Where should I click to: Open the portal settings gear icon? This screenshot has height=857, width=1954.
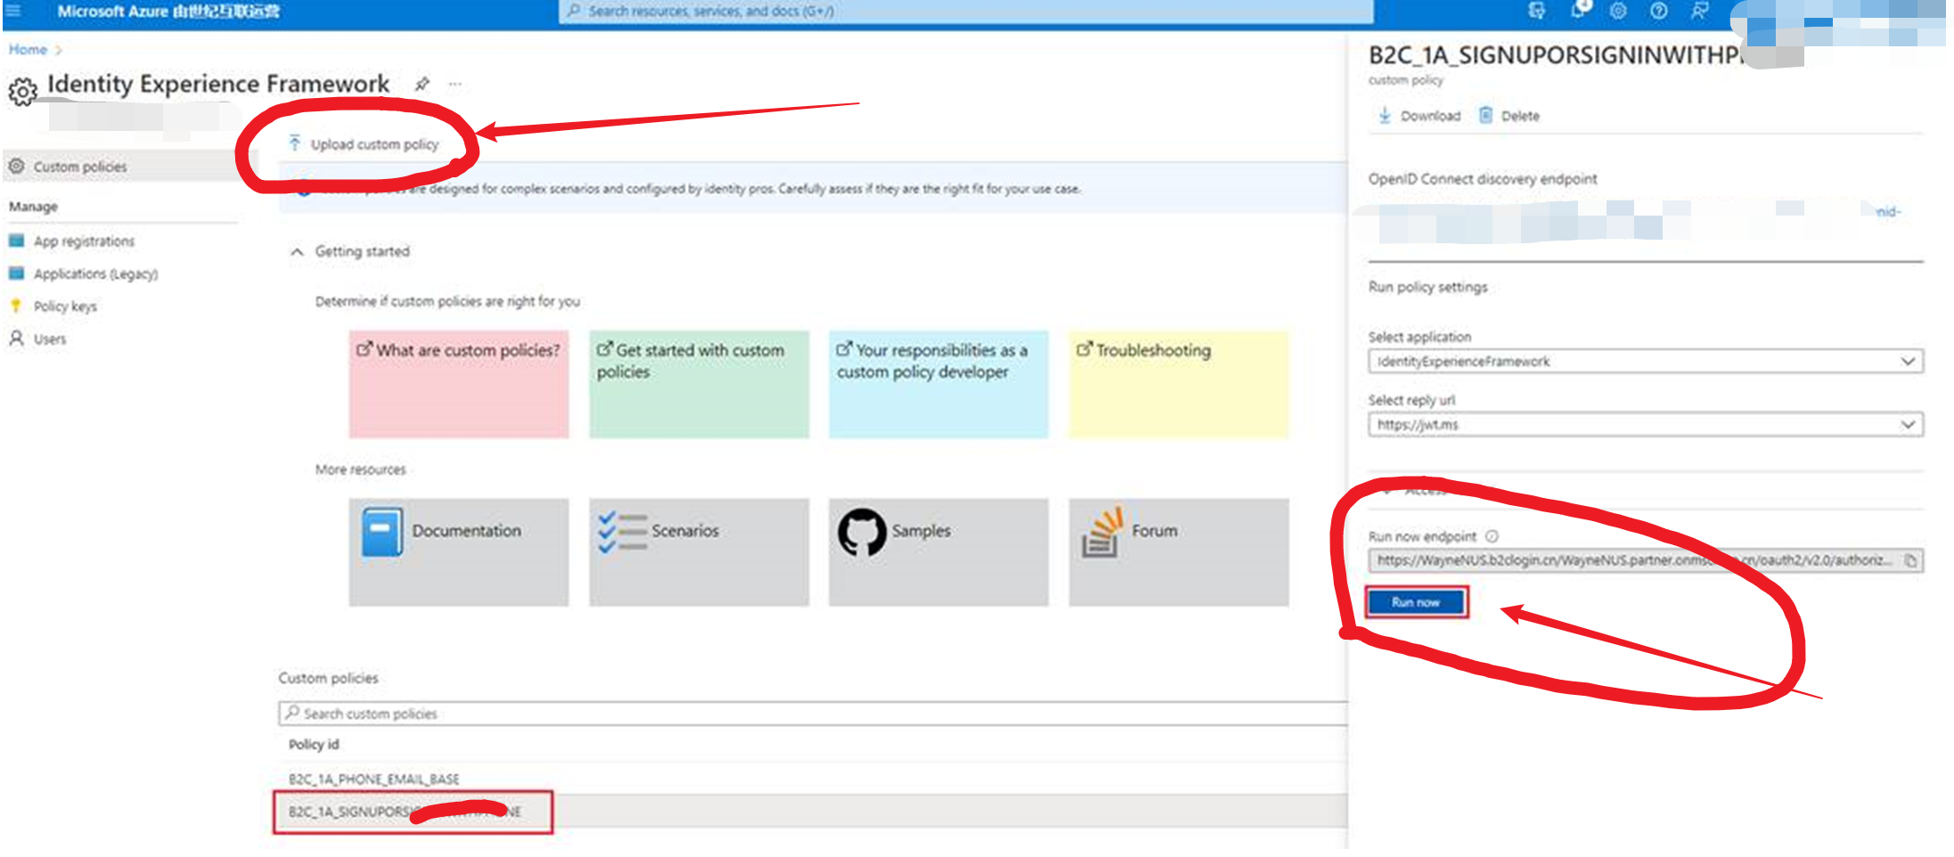1618,11
